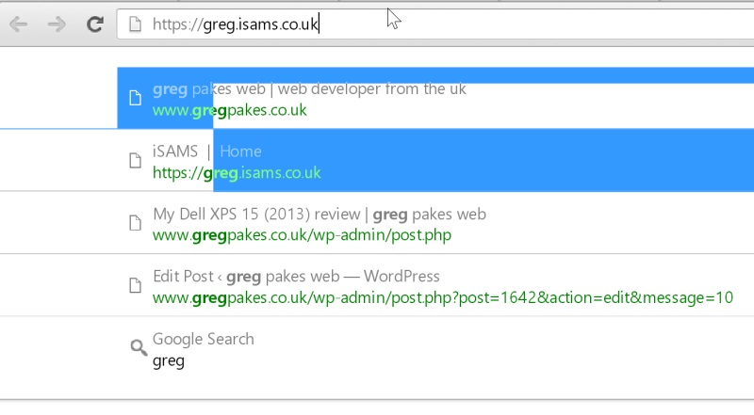Open the https://greg.isams.co.uk suggestion URL
754x415 pixels.
coord(237,173)
